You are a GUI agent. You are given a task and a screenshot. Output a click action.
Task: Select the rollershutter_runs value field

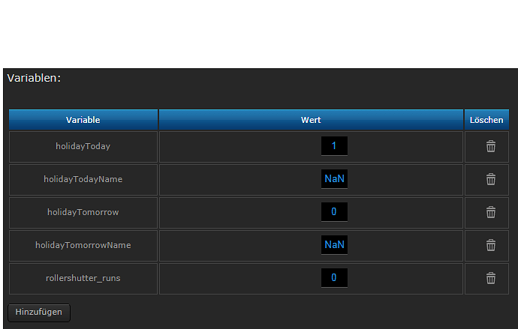pos(334,278)
